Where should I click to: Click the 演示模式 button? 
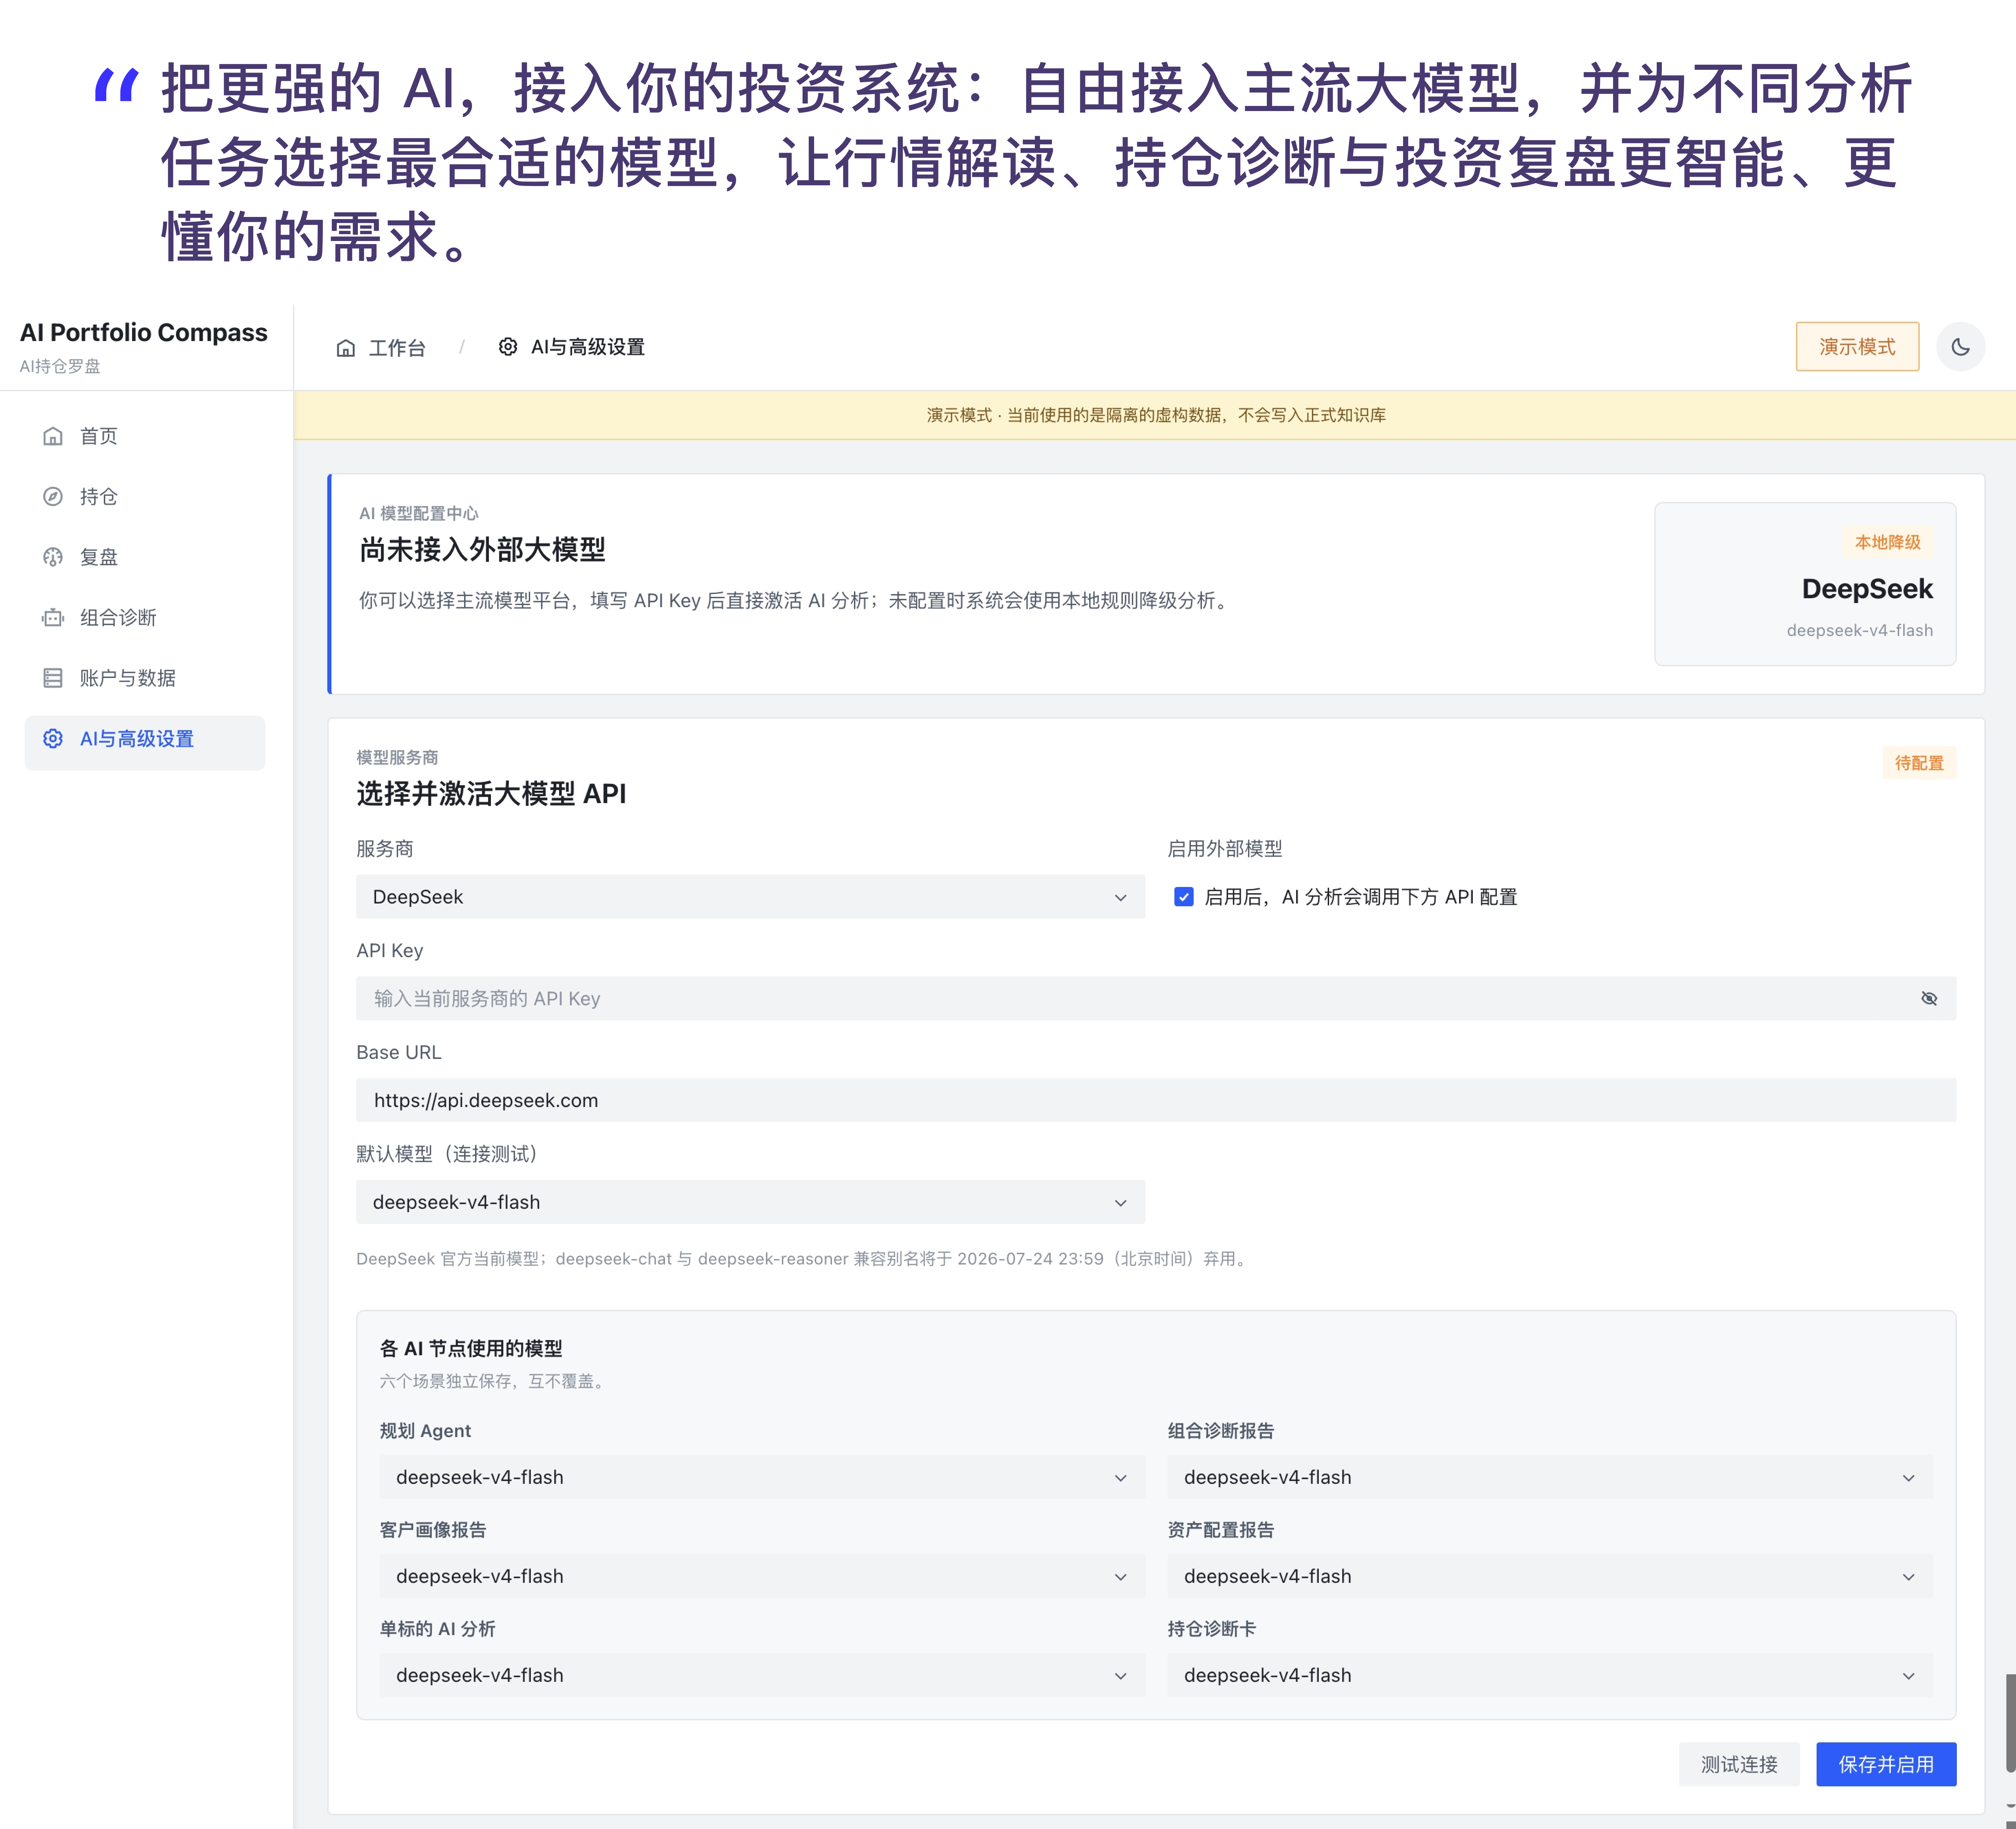click(x=1857, y=347)
